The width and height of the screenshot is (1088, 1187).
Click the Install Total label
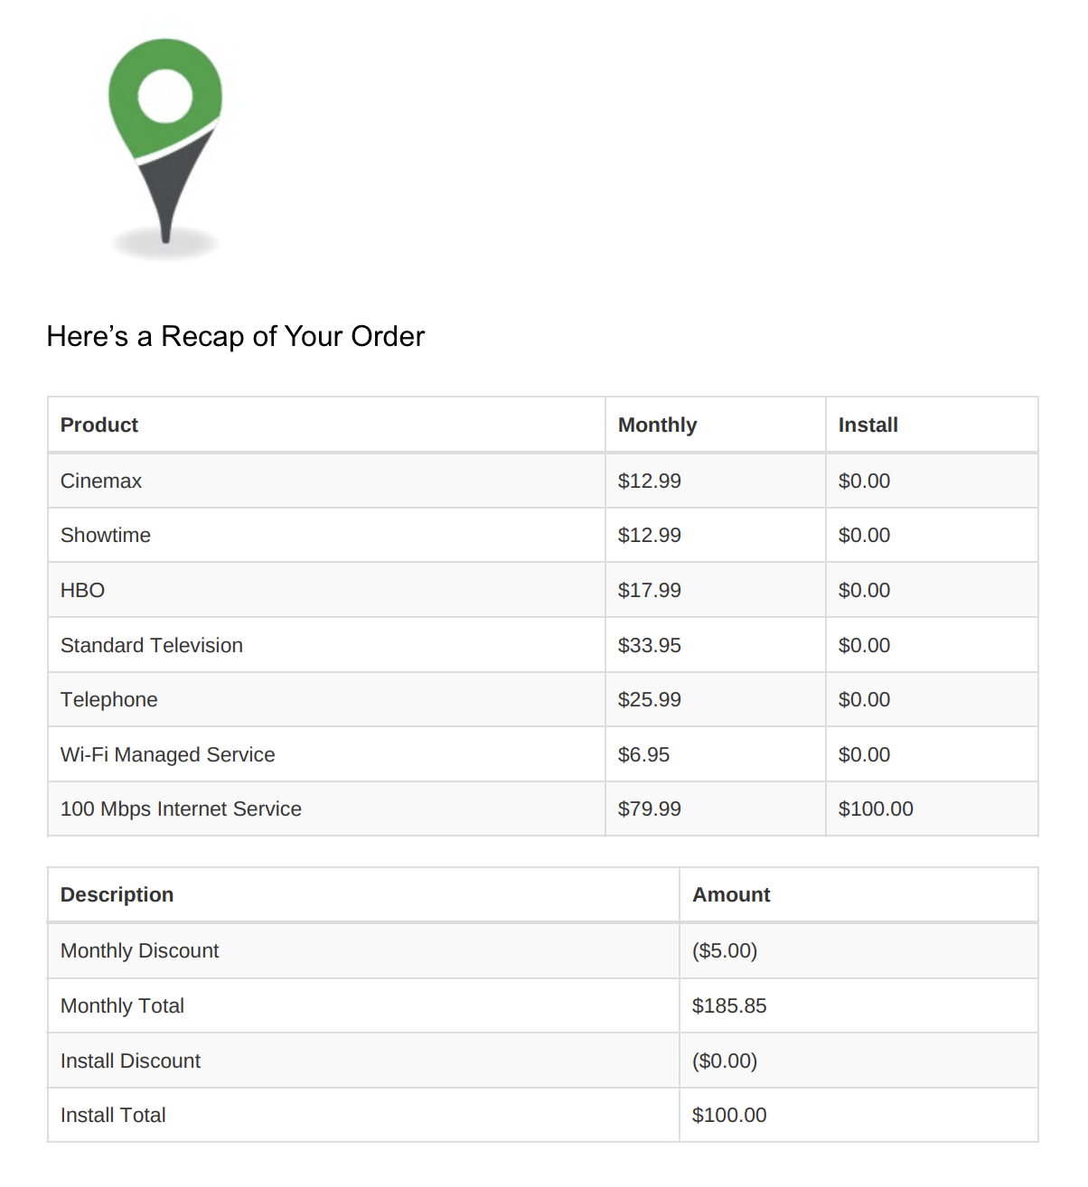pos(114,1115)
